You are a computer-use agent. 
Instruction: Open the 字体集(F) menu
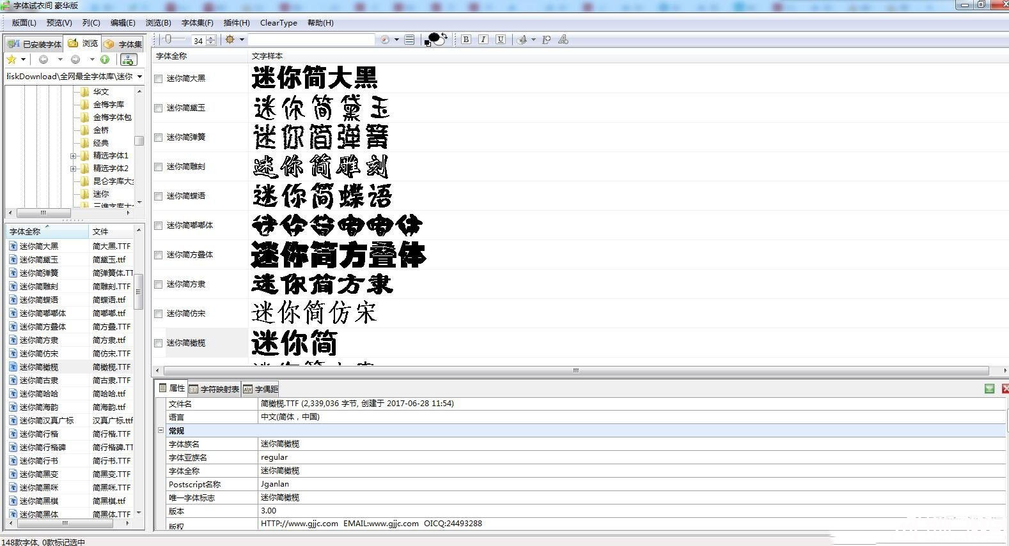tap(198, 22)
